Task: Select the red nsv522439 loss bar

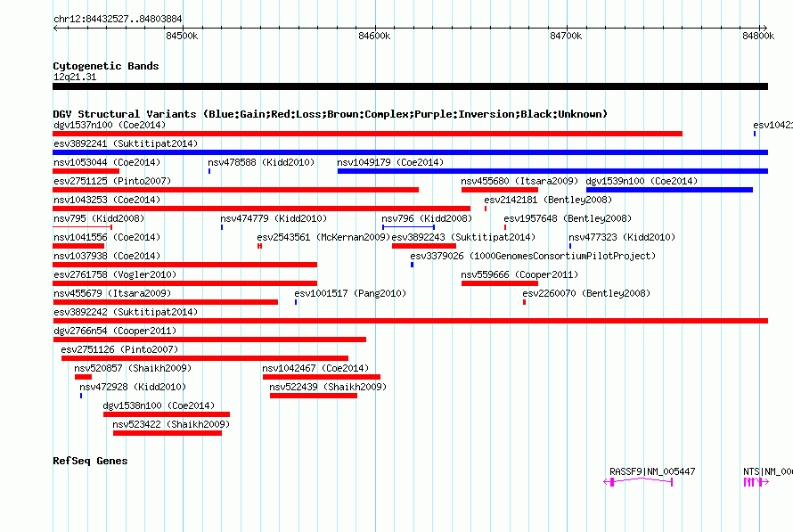Action: (x=314, y=396)
